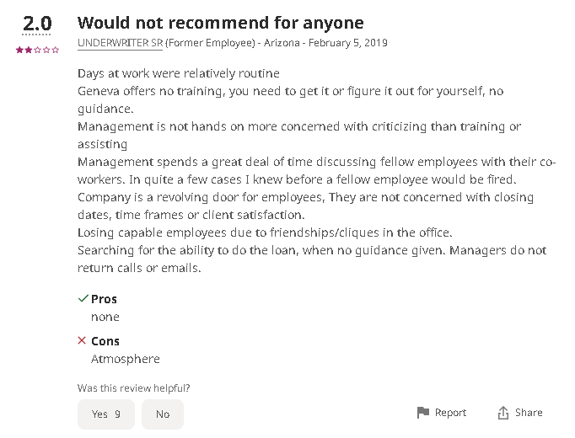This screenshot has height=438, width=575.
Task: Select the first filled purple star
Action: click(19, 50)
